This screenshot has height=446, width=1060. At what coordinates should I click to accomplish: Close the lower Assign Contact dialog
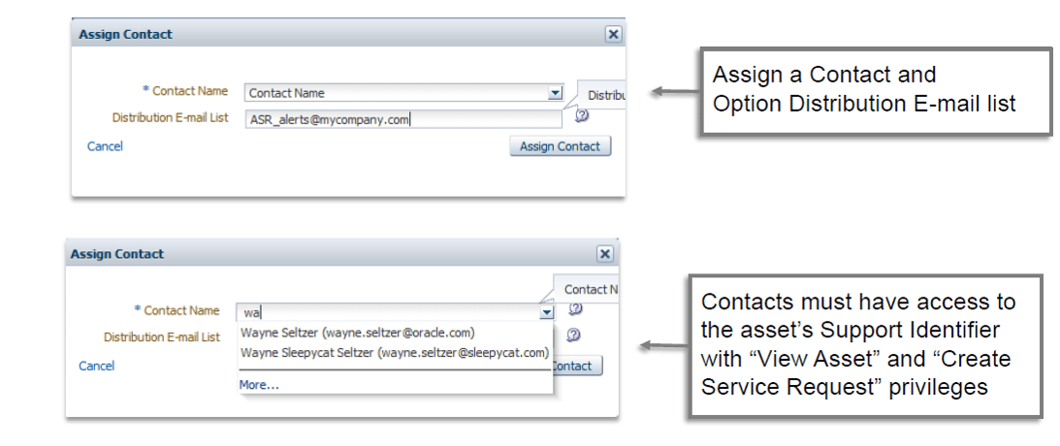point(605,254)
